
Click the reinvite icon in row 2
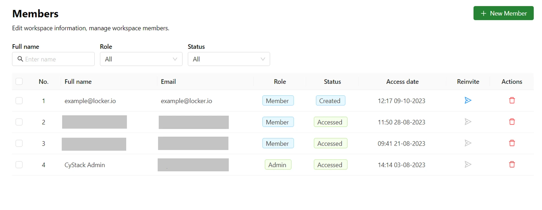[x=468, y=122]
